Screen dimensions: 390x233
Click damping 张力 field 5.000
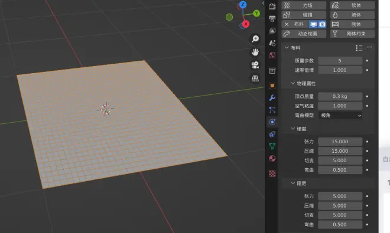(x=340, y=196)
